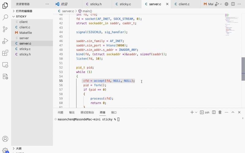Open the Manage gear icon in activity bar
The width and height of the screenshot is (245, 153).
(5, 150)
